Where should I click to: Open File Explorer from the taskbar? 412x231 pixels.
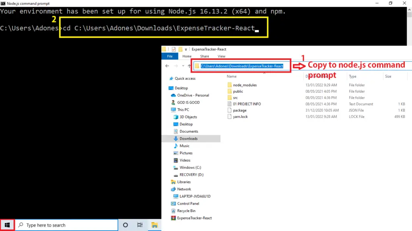154,225
